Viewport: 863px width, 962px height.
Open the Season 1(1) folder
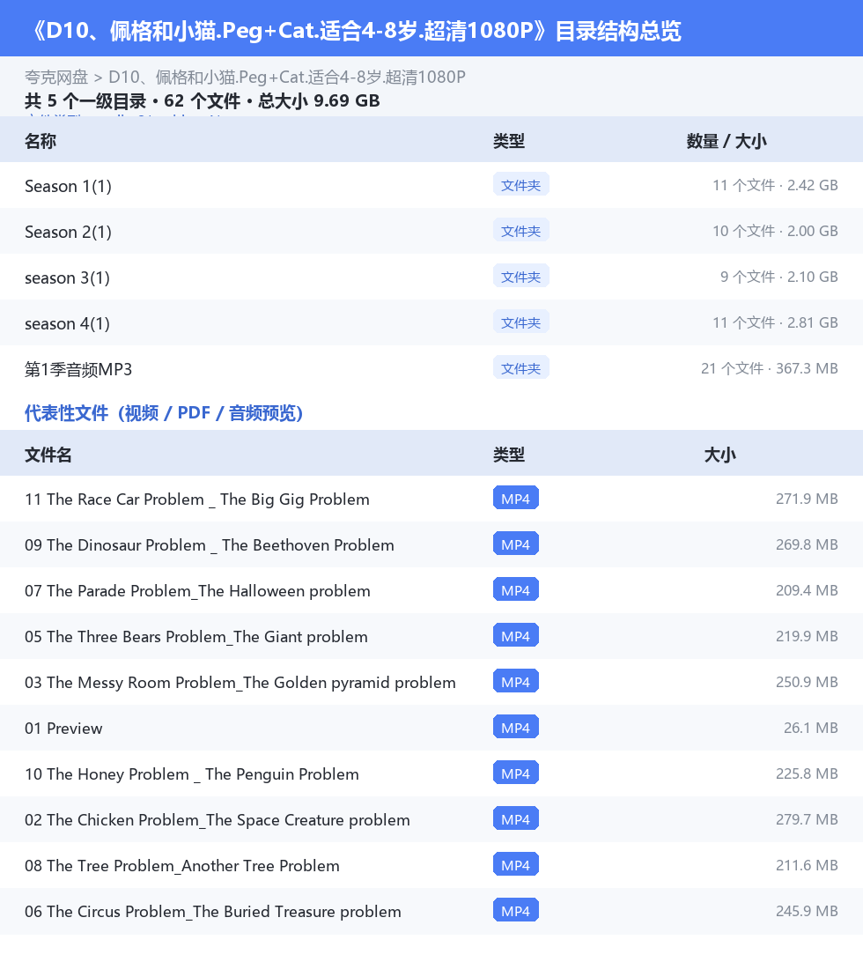(68, 186)
